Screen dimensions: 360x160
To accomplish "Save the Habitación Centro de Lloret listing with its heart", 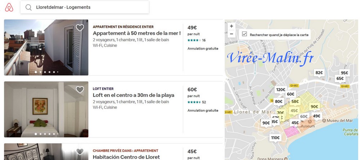I will (x=80, y=151).
